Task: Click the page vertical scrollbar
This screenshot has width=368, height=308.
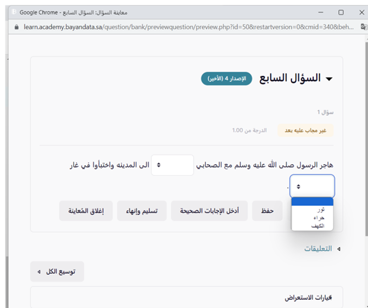Action: click(365, 163)
